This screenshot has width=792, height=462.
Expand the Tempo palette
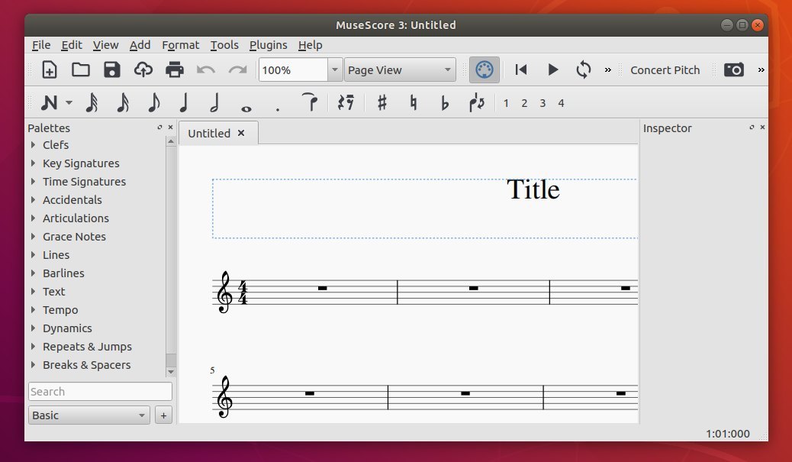(34, 309)
